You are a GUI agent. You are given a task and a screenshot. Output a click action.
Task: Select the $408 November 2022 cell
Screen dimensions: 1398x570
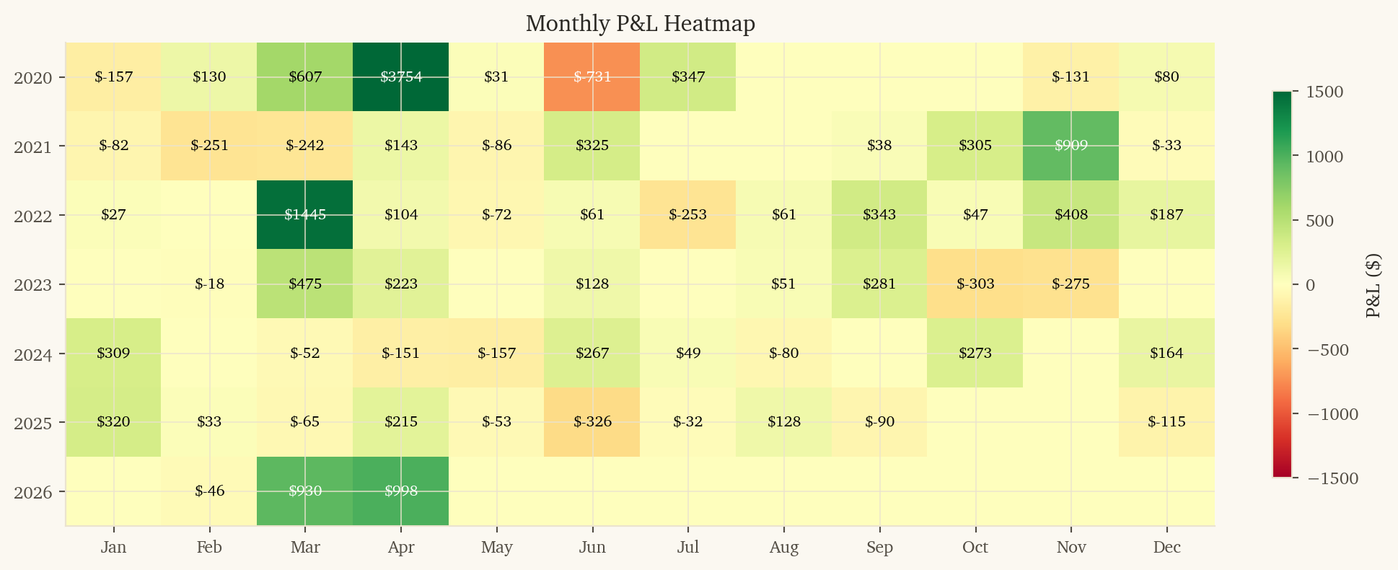(x=1071, y=215)
